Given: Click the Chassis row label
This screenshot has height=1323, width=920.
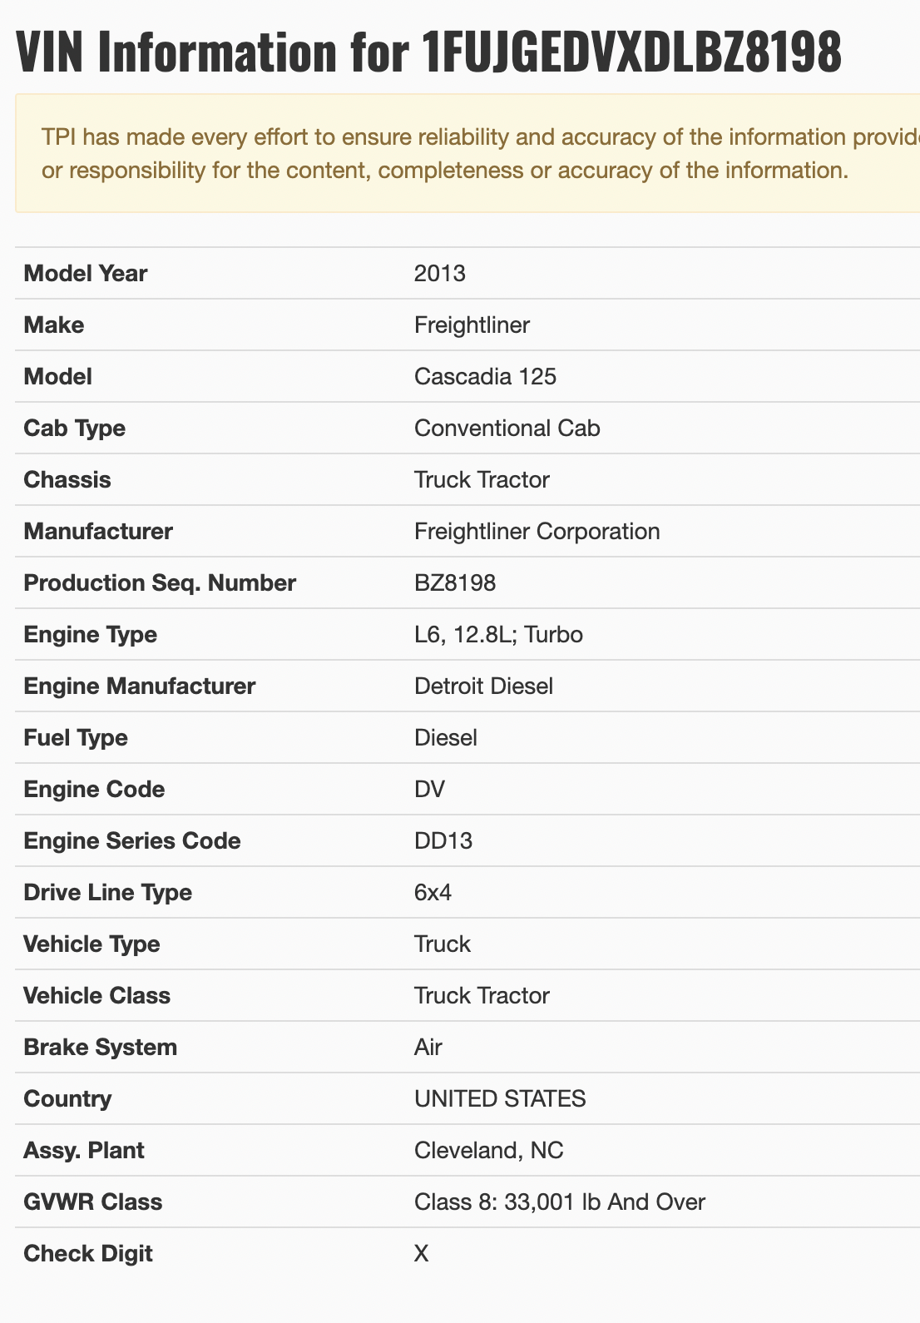Looking at the screenshot, I should click(67, 480).
